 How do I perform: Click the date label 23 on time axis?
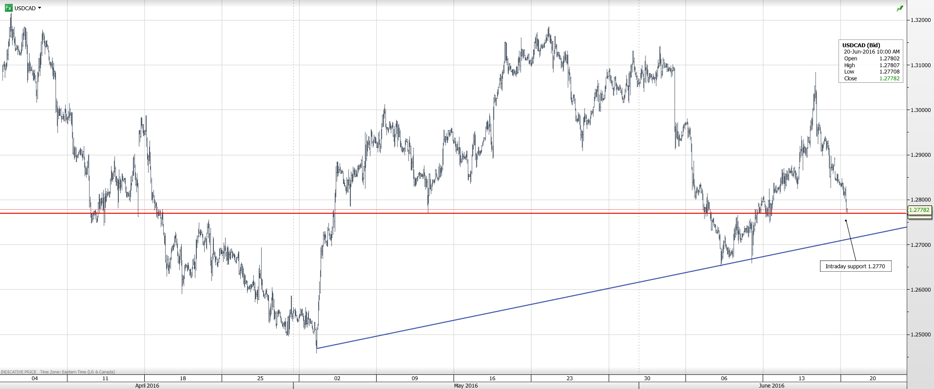(x=570, y=378)
